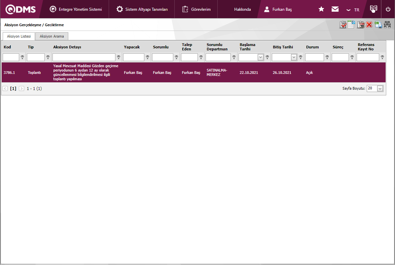This screenshot has width=395, height=265.
Task: Click filter icon beside Talep Eden field
Action: [x=201, y=57]
